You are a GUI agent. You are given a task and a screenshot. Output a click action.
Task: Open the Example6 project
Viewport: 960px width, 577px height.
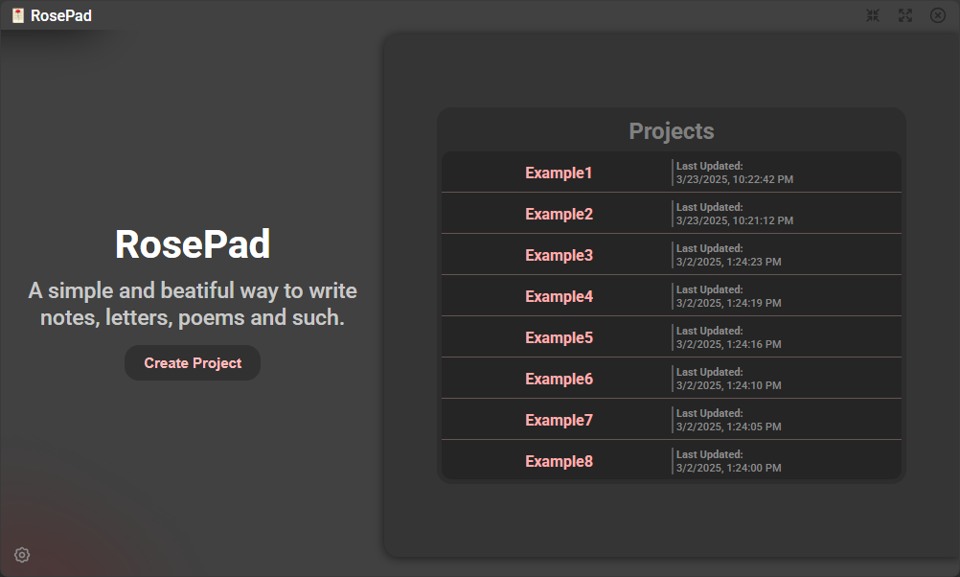tap(671, 378)
